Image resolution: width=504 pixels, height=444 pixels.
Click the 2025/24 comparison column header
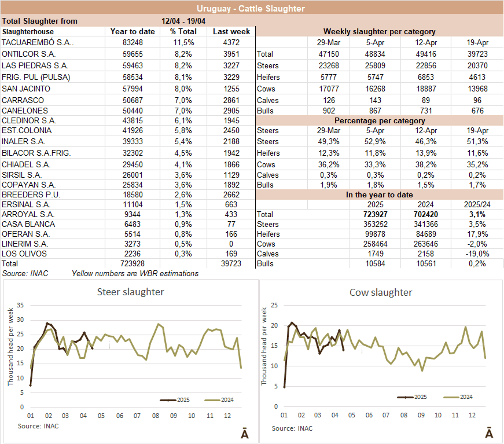[477, 205]
